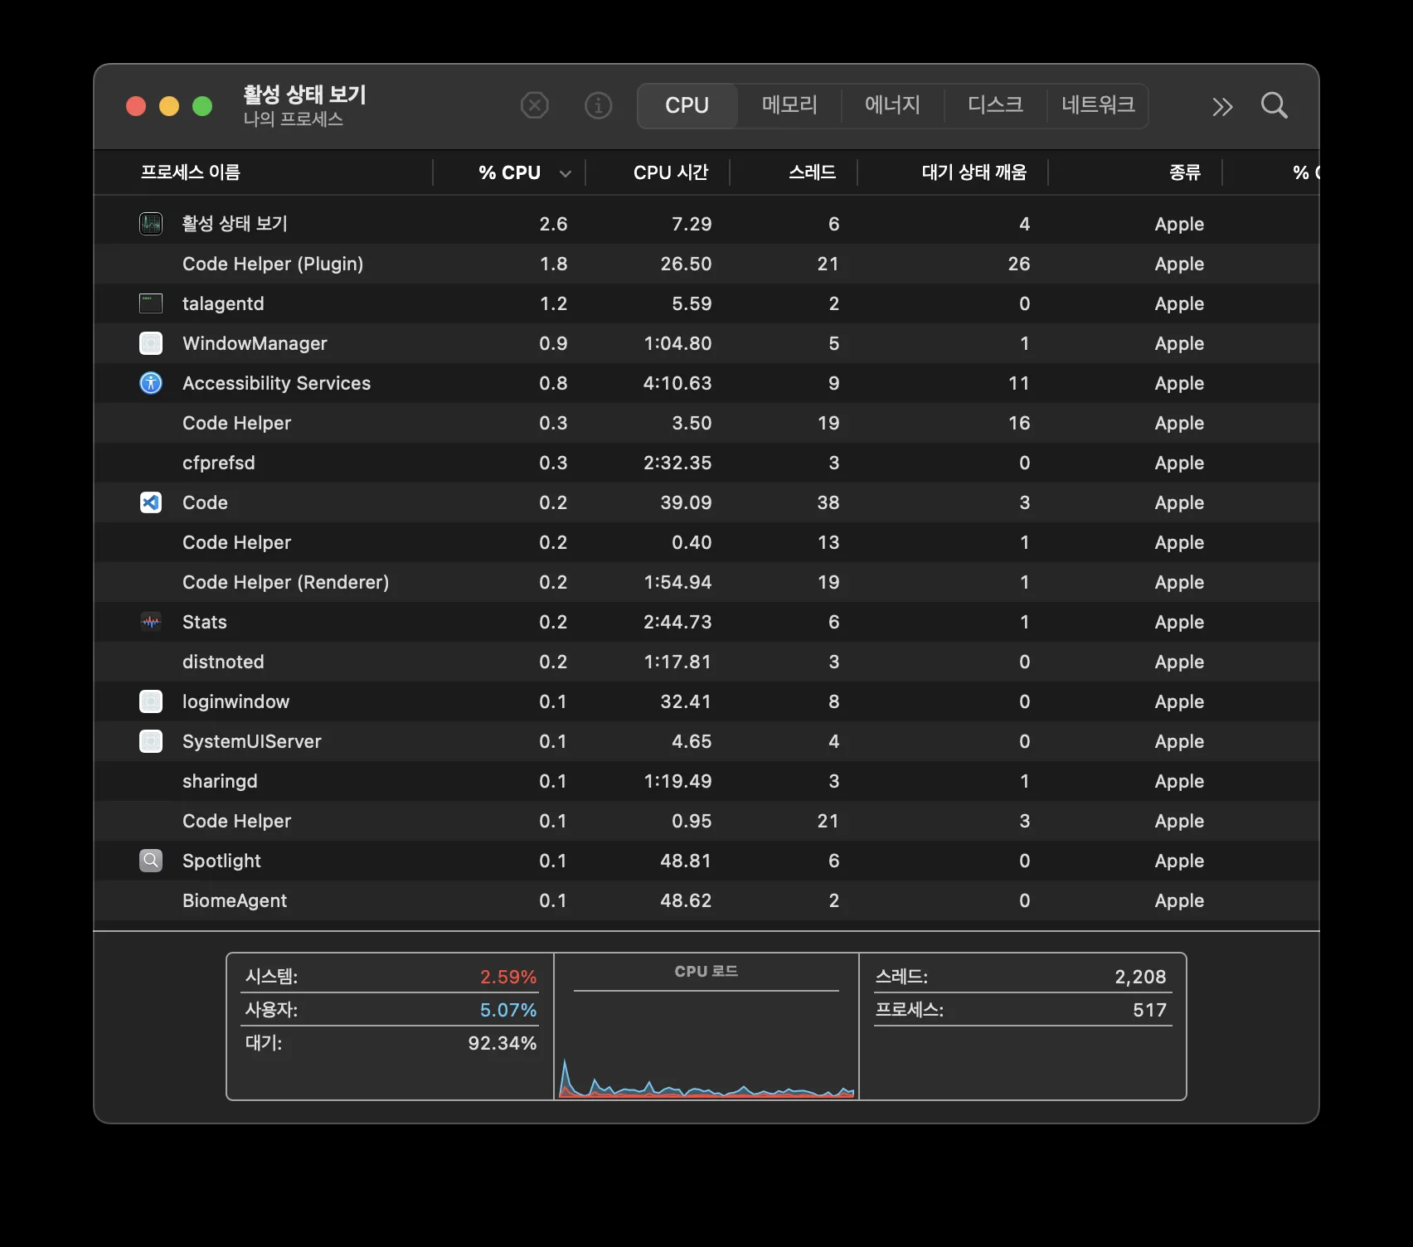Toggle the % CPU sort direction chevron

click(x=566, y=173)
